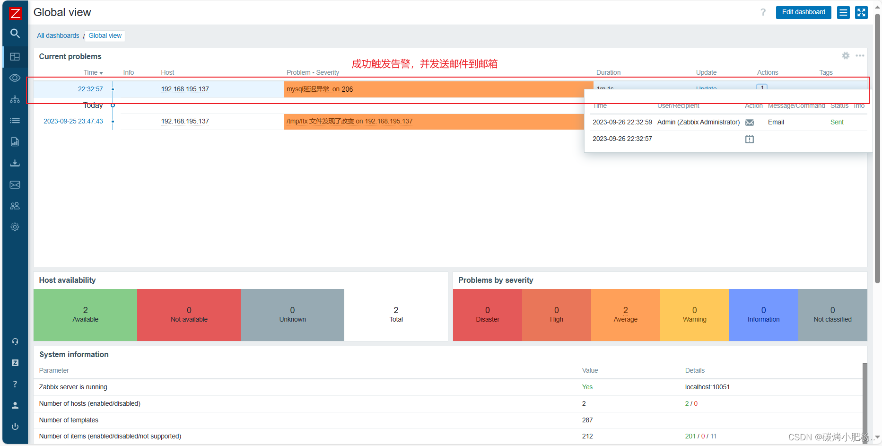Click the Zabbix logo icon

tap(15, 13)
